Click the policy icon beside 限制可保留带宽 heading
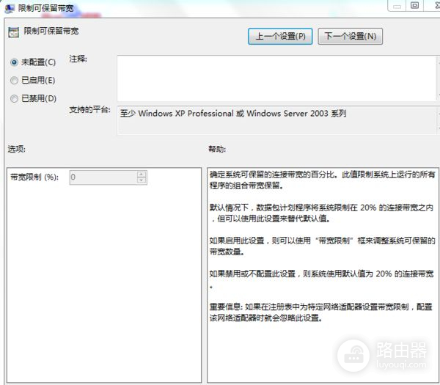Image resolution: width=440 pixels, height=385 pixels. [x=13, y=32]
